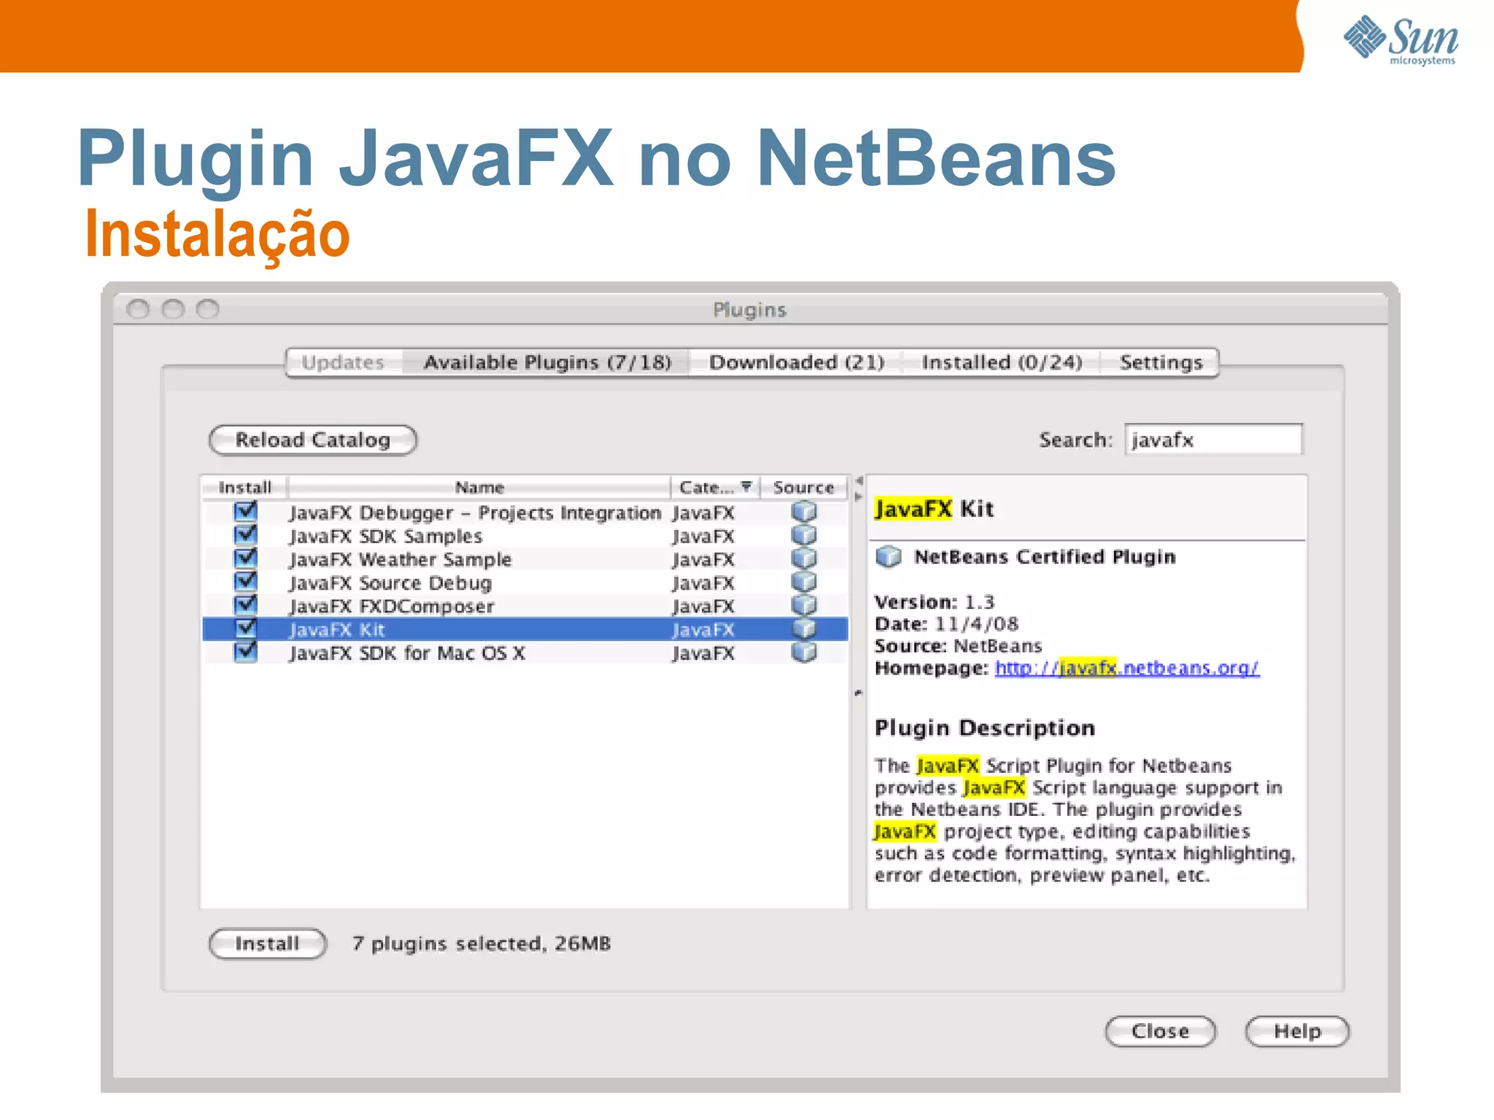This screenshot has width=1494, height=1120.
Task: Click the Close button
Action: 1161,1032
